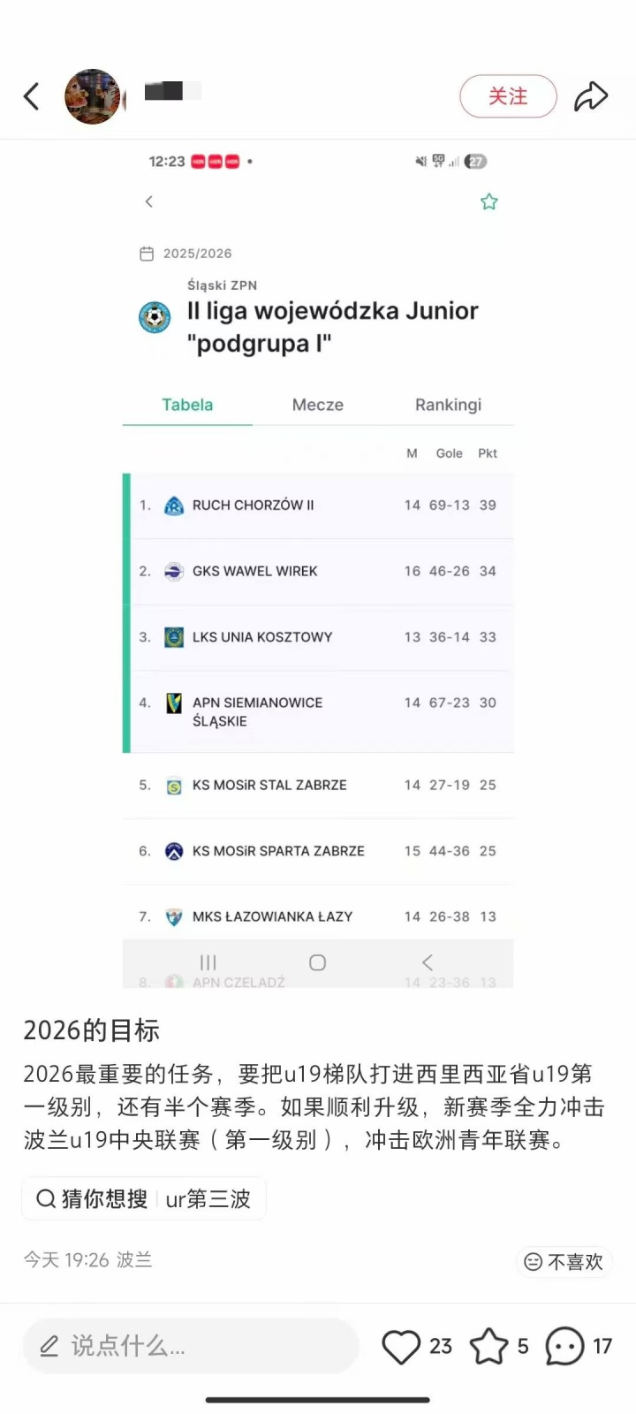Select the Ruch Chorzów II table row
This screenshot has height=1414, width=636.
coord(318,506)
